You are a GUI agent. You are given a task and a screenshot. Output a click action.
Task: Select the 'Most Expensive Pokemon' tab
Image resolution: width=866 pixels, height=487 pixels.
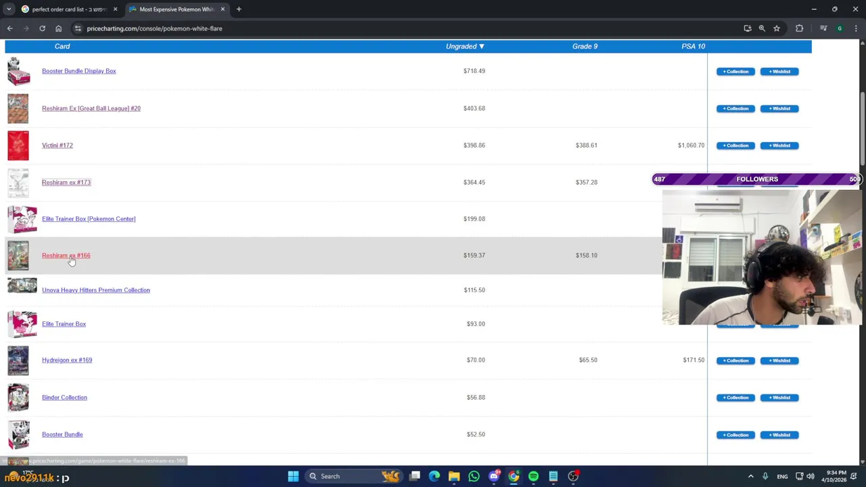point(177,9)
